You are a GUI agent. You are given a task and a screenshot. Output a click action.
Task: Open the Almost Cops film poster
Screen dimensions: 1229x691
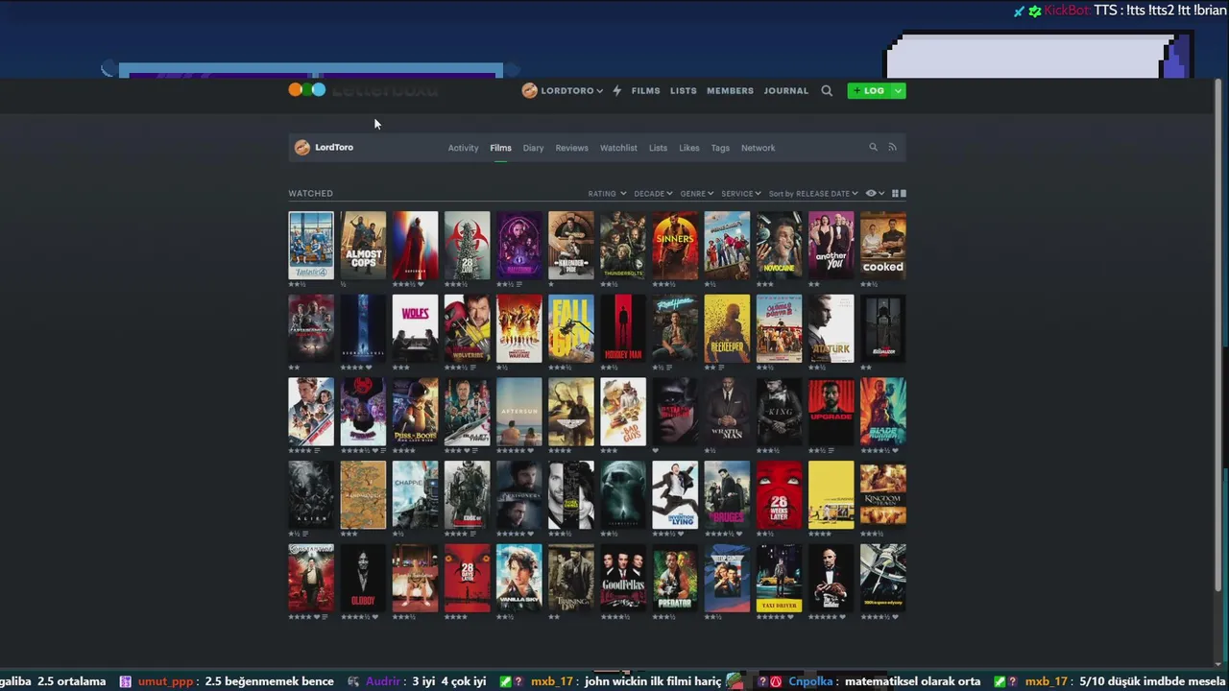point(363,245)
